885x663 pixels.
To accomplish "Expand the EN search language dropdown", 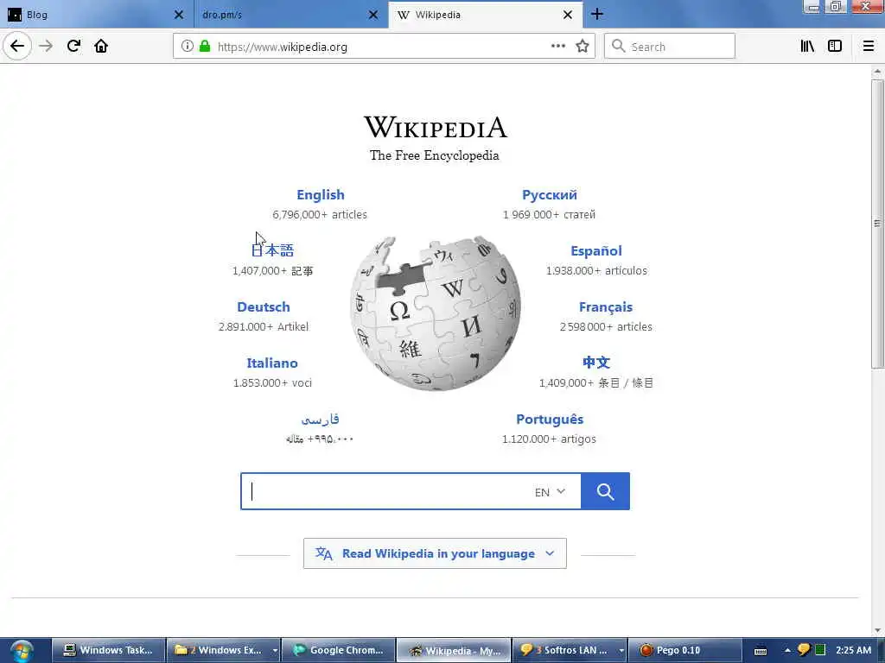I will (x=550, y=492).
